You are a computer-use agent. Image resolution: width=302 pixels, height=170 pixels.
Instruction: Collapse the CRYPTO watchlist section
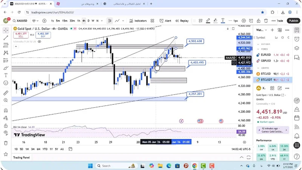click(258, 68)
